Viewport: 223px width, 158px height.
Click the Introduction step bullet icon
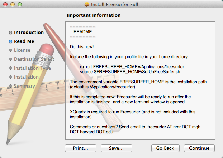tap(10, 33)
